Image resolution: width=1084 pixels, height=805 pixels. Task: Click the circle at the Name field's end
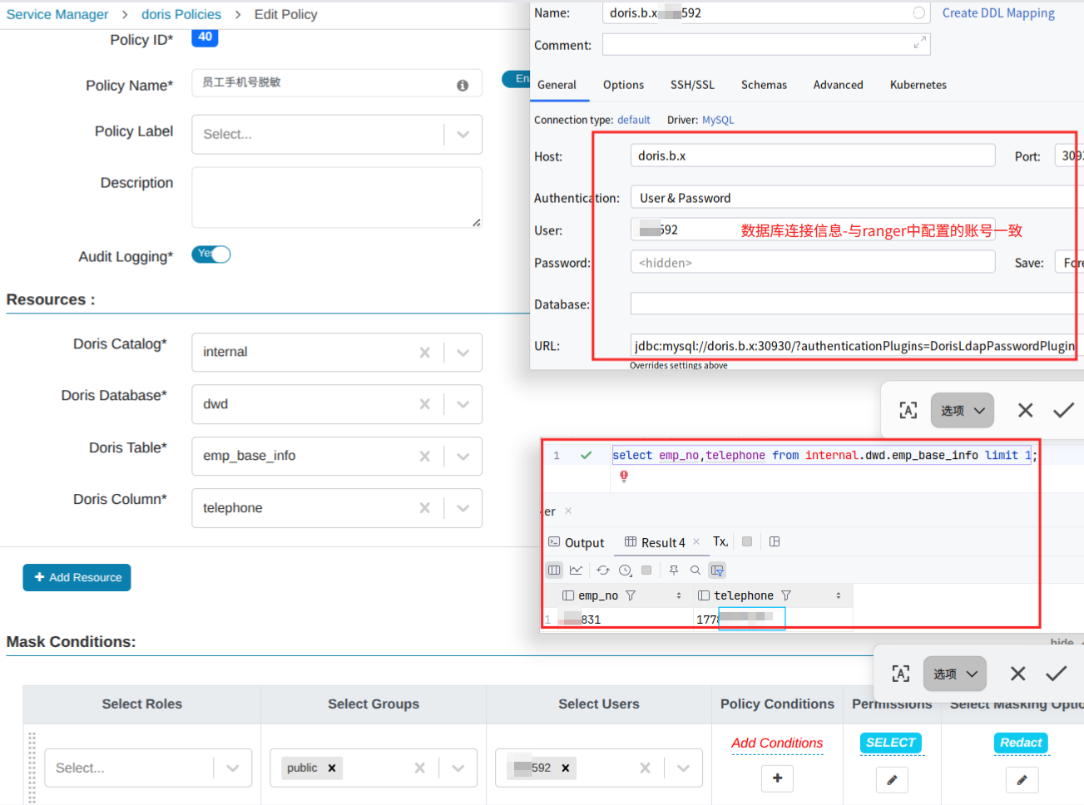coord(918,12)
